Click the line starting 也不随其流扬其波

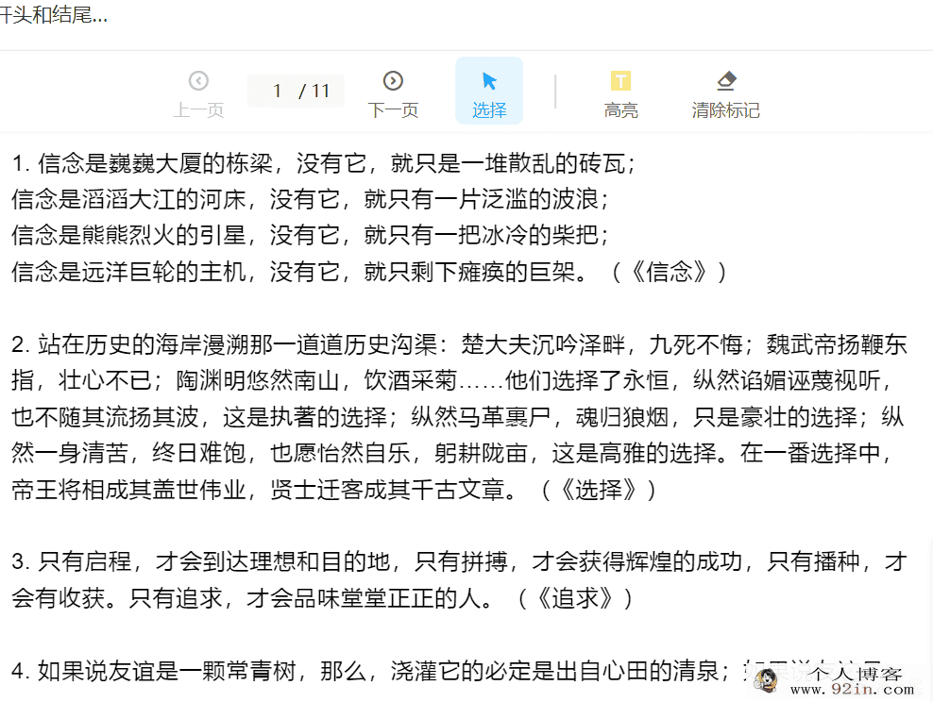pos(458,417)
